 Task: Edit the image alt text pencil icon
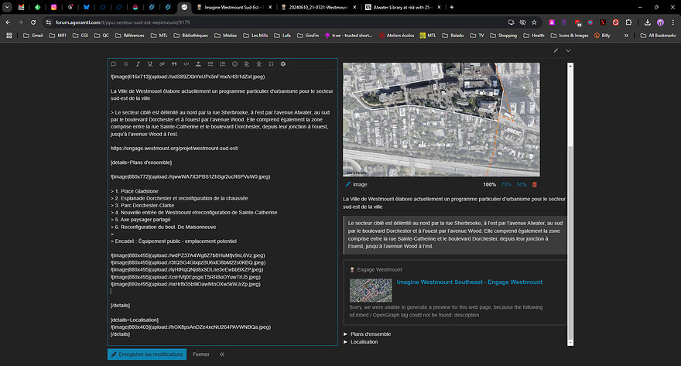click(x=348, y=184)
